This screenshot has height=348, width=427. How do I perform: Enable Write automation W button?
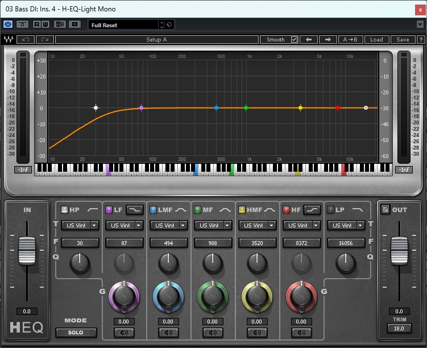coord(45,24)
